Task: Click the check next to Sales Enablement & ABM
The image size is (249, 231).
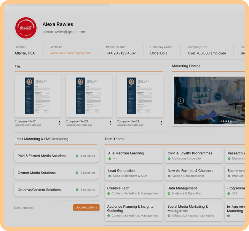Action: coord(110,176)
